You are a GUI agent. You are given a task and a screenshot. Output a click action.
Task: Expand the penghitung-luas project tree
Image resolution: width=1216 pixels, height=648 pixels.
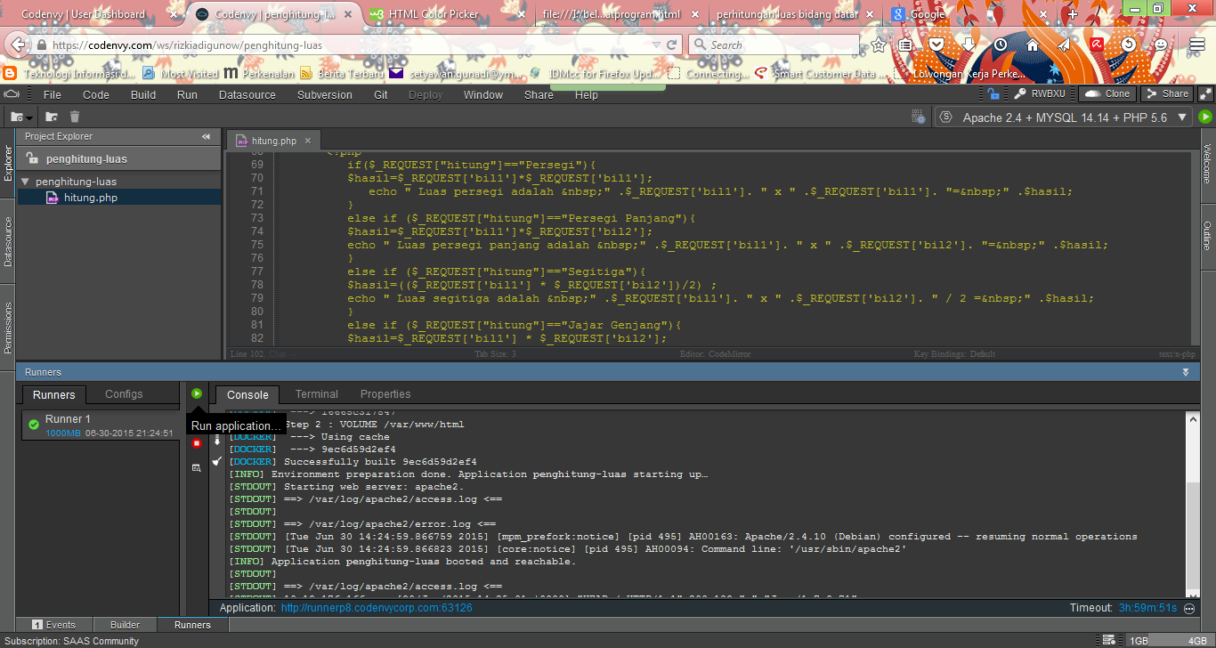(x=25, y=181)
